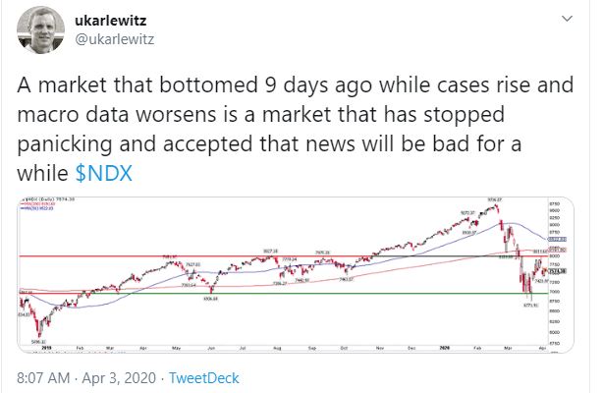Image resolution: width=603 pixels, height=393 pixels.
Task: Open the TweetDeck source link
Action: (204, 378)
